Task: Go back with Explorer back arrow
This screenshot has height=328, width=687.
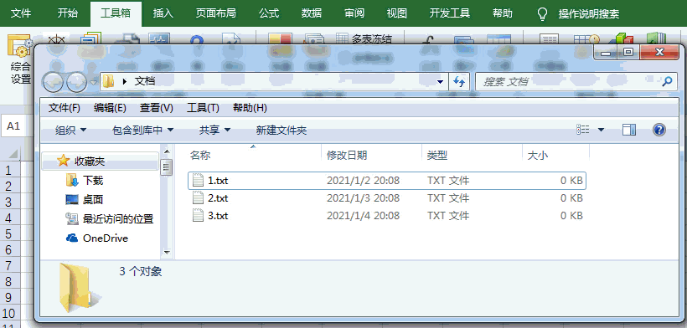Action: 54,81
